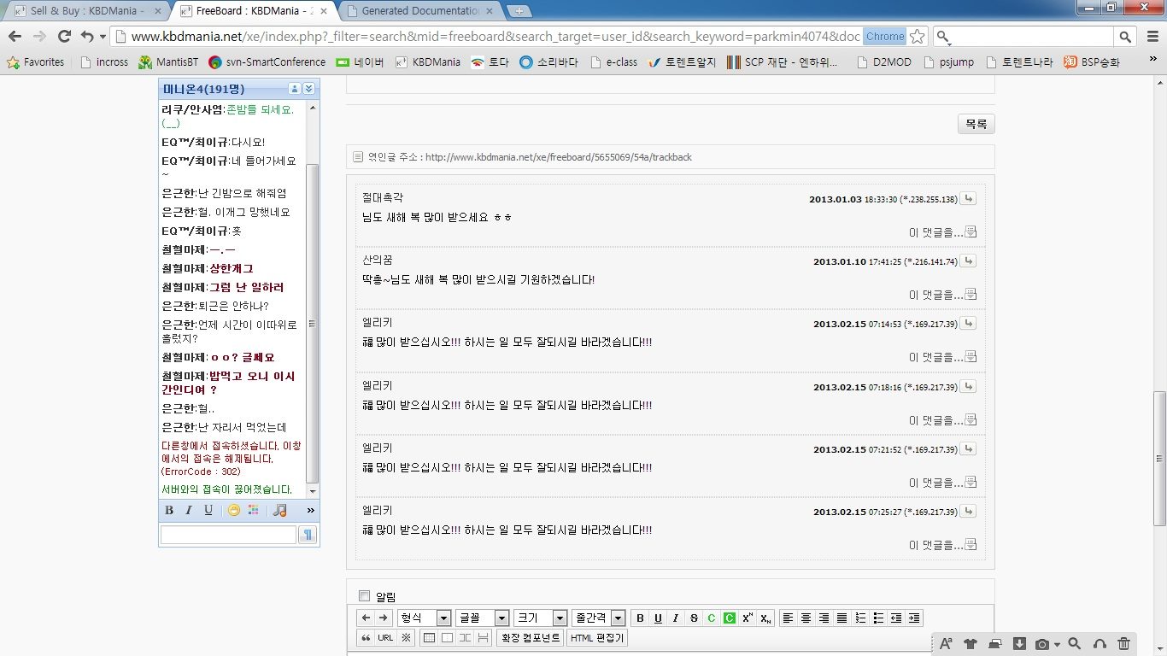Open the HTML 편집기 button
Screen dimensions: 1167x656
597,638
